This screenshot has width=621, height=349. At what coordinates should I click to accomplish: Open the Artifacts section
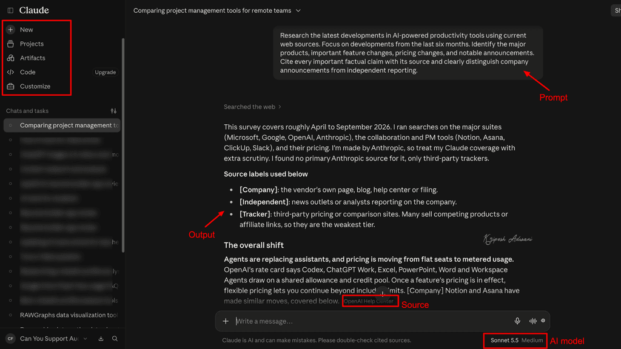click(x=33, y=58)
